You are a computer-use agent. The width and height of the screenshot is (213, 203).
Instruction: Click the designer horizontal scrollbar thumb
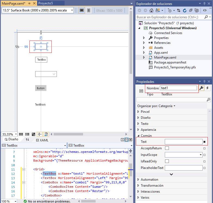click(x=68, y=134)
